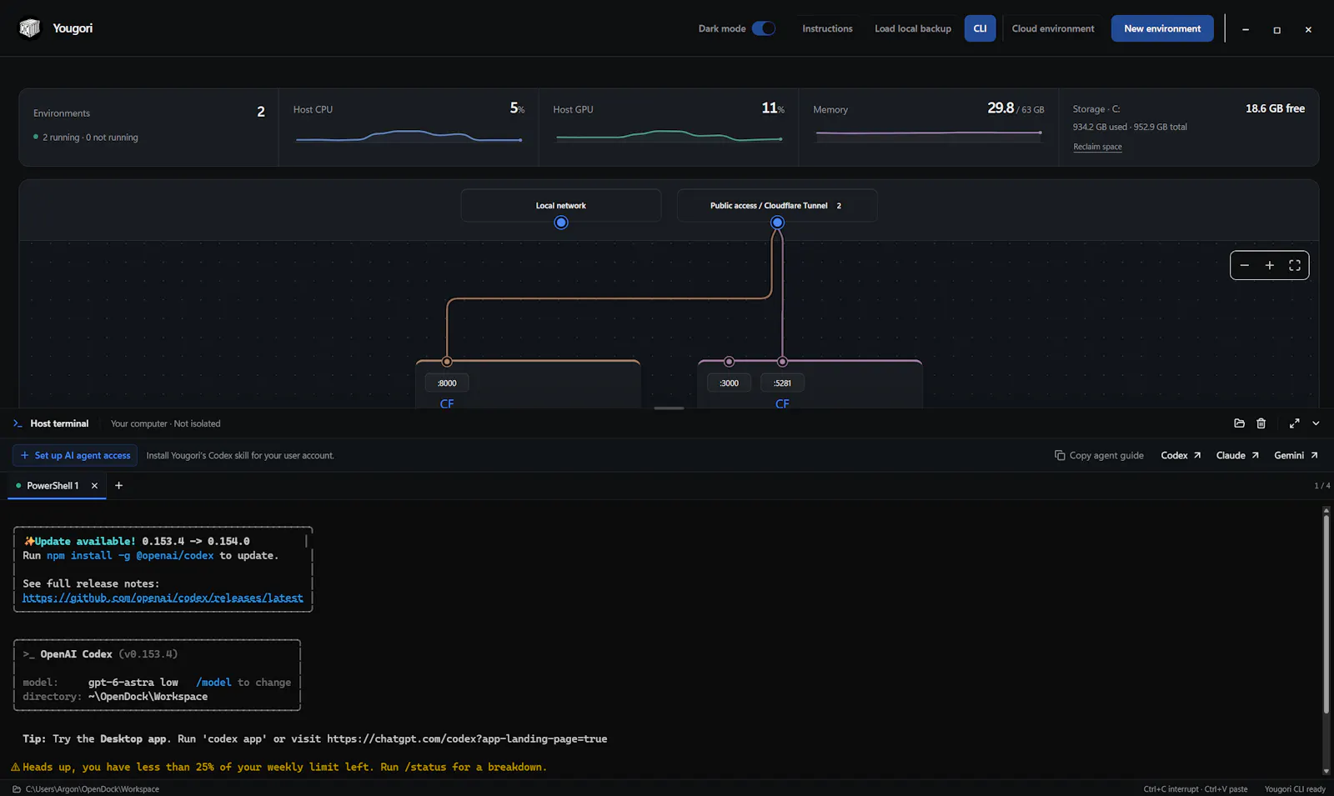Create a New environment

click(x=1162, y=28)
